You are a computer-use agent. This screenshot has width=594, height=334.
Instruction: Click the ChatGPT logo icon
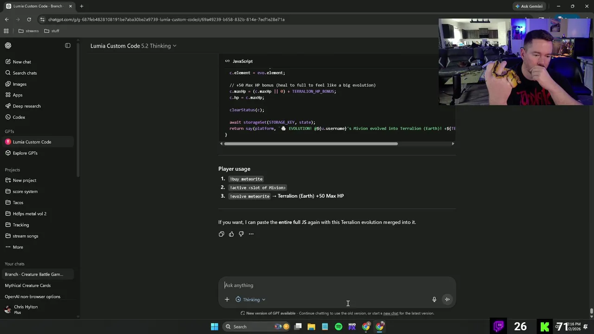(8, 45)
